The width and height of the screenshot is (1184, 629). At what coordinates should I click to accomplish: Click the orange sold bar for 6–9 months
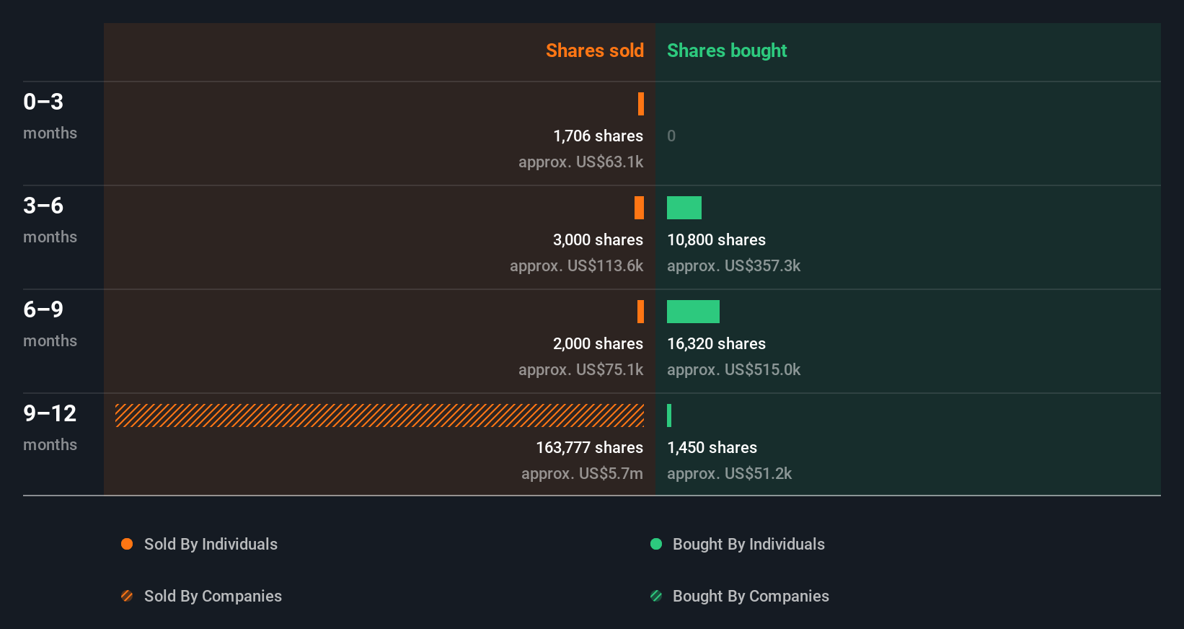[x=640, y=312]
